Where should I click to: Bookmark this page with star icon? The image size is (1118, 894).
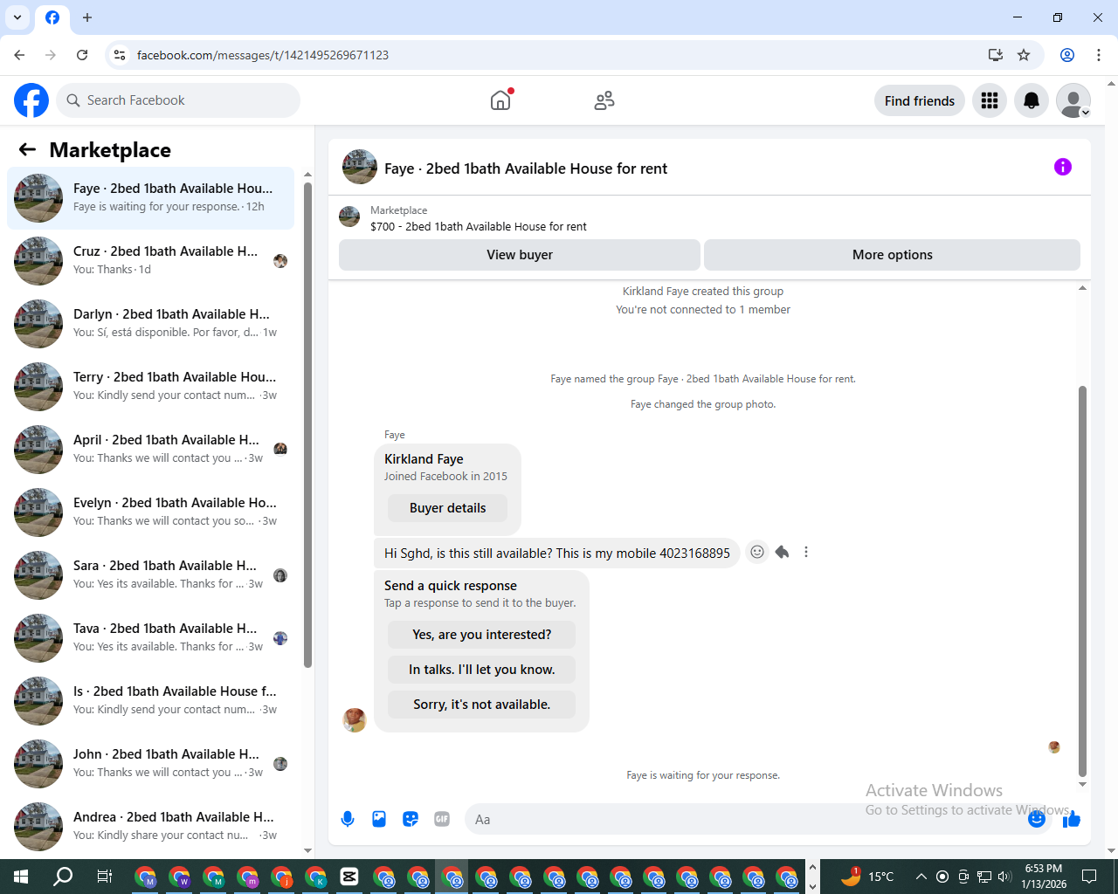coord(1024,55)
